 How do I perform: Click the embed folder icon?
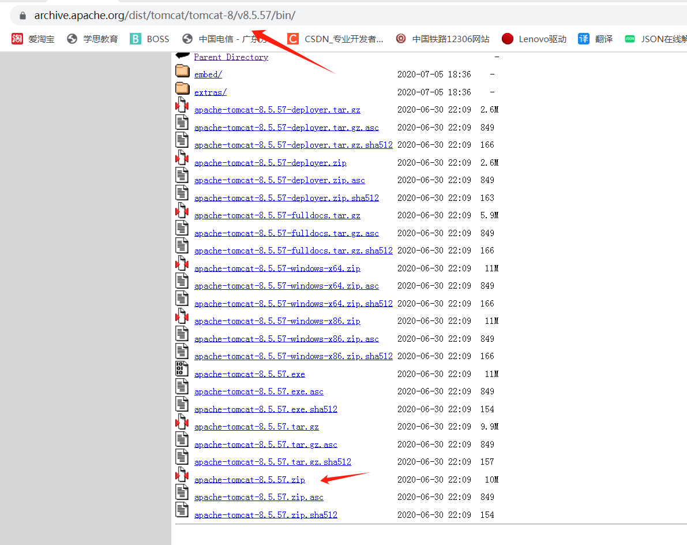[182, 71]
